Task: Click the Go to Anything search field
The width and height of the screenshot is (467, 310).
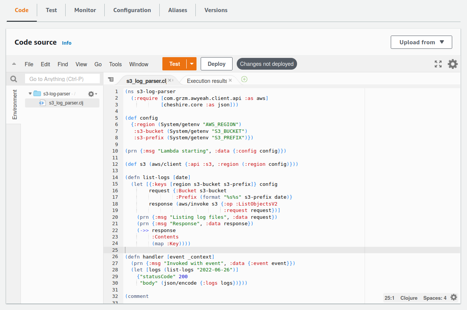Action: [x=62, y=79]
